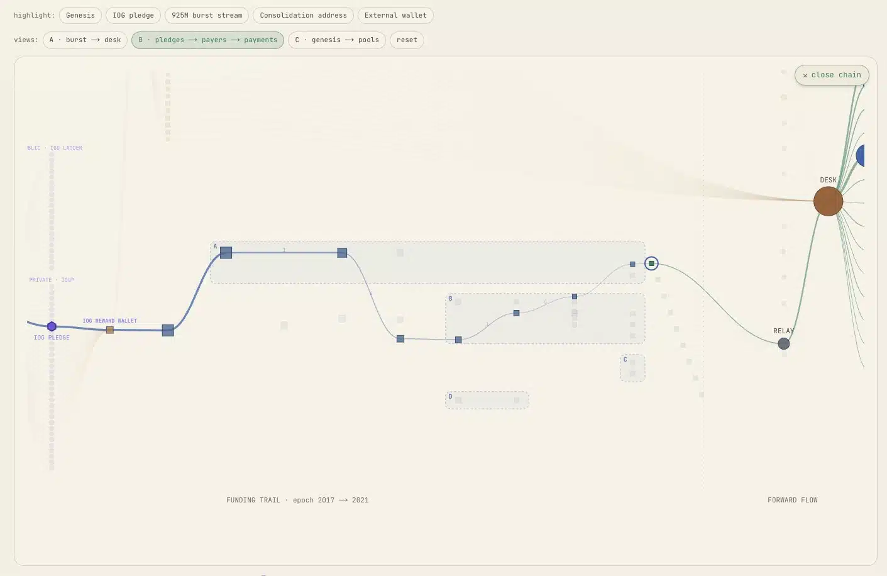Viewport: 887px width, 576px height.
Task: Click the orange IOG REWARD WALLET square node
Action: [110, 330]
